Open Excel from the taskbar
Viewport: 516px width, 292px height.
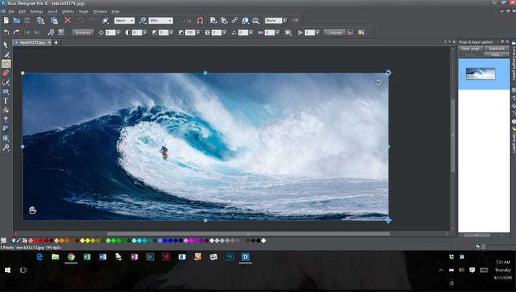click(x=87, y=257)
